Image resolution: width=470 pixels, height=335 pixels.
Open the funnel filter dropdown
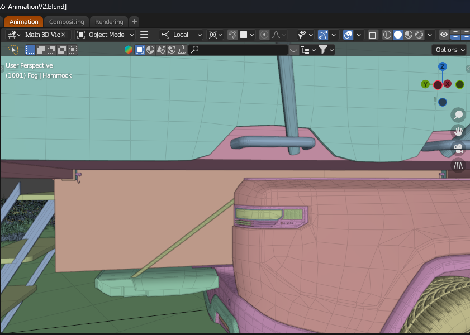326,50
